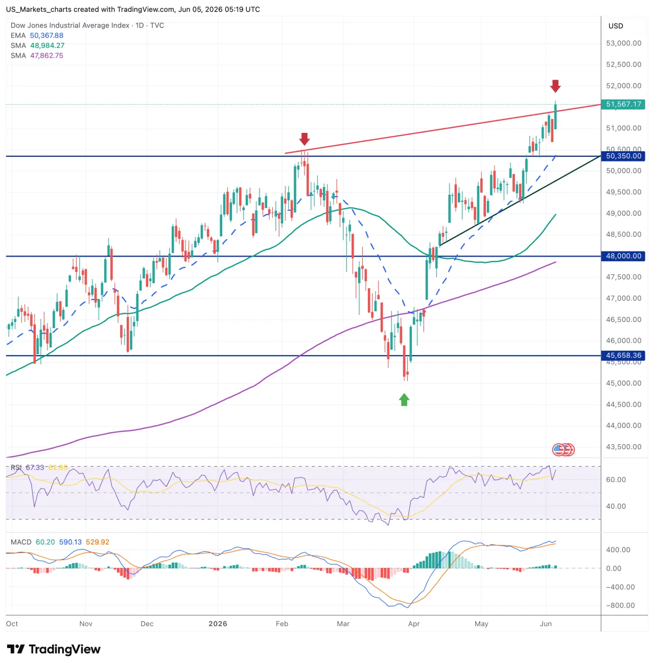Click the Jun label on time axis
Viewport: 654px width, 667px height.
tap(546, 624)
